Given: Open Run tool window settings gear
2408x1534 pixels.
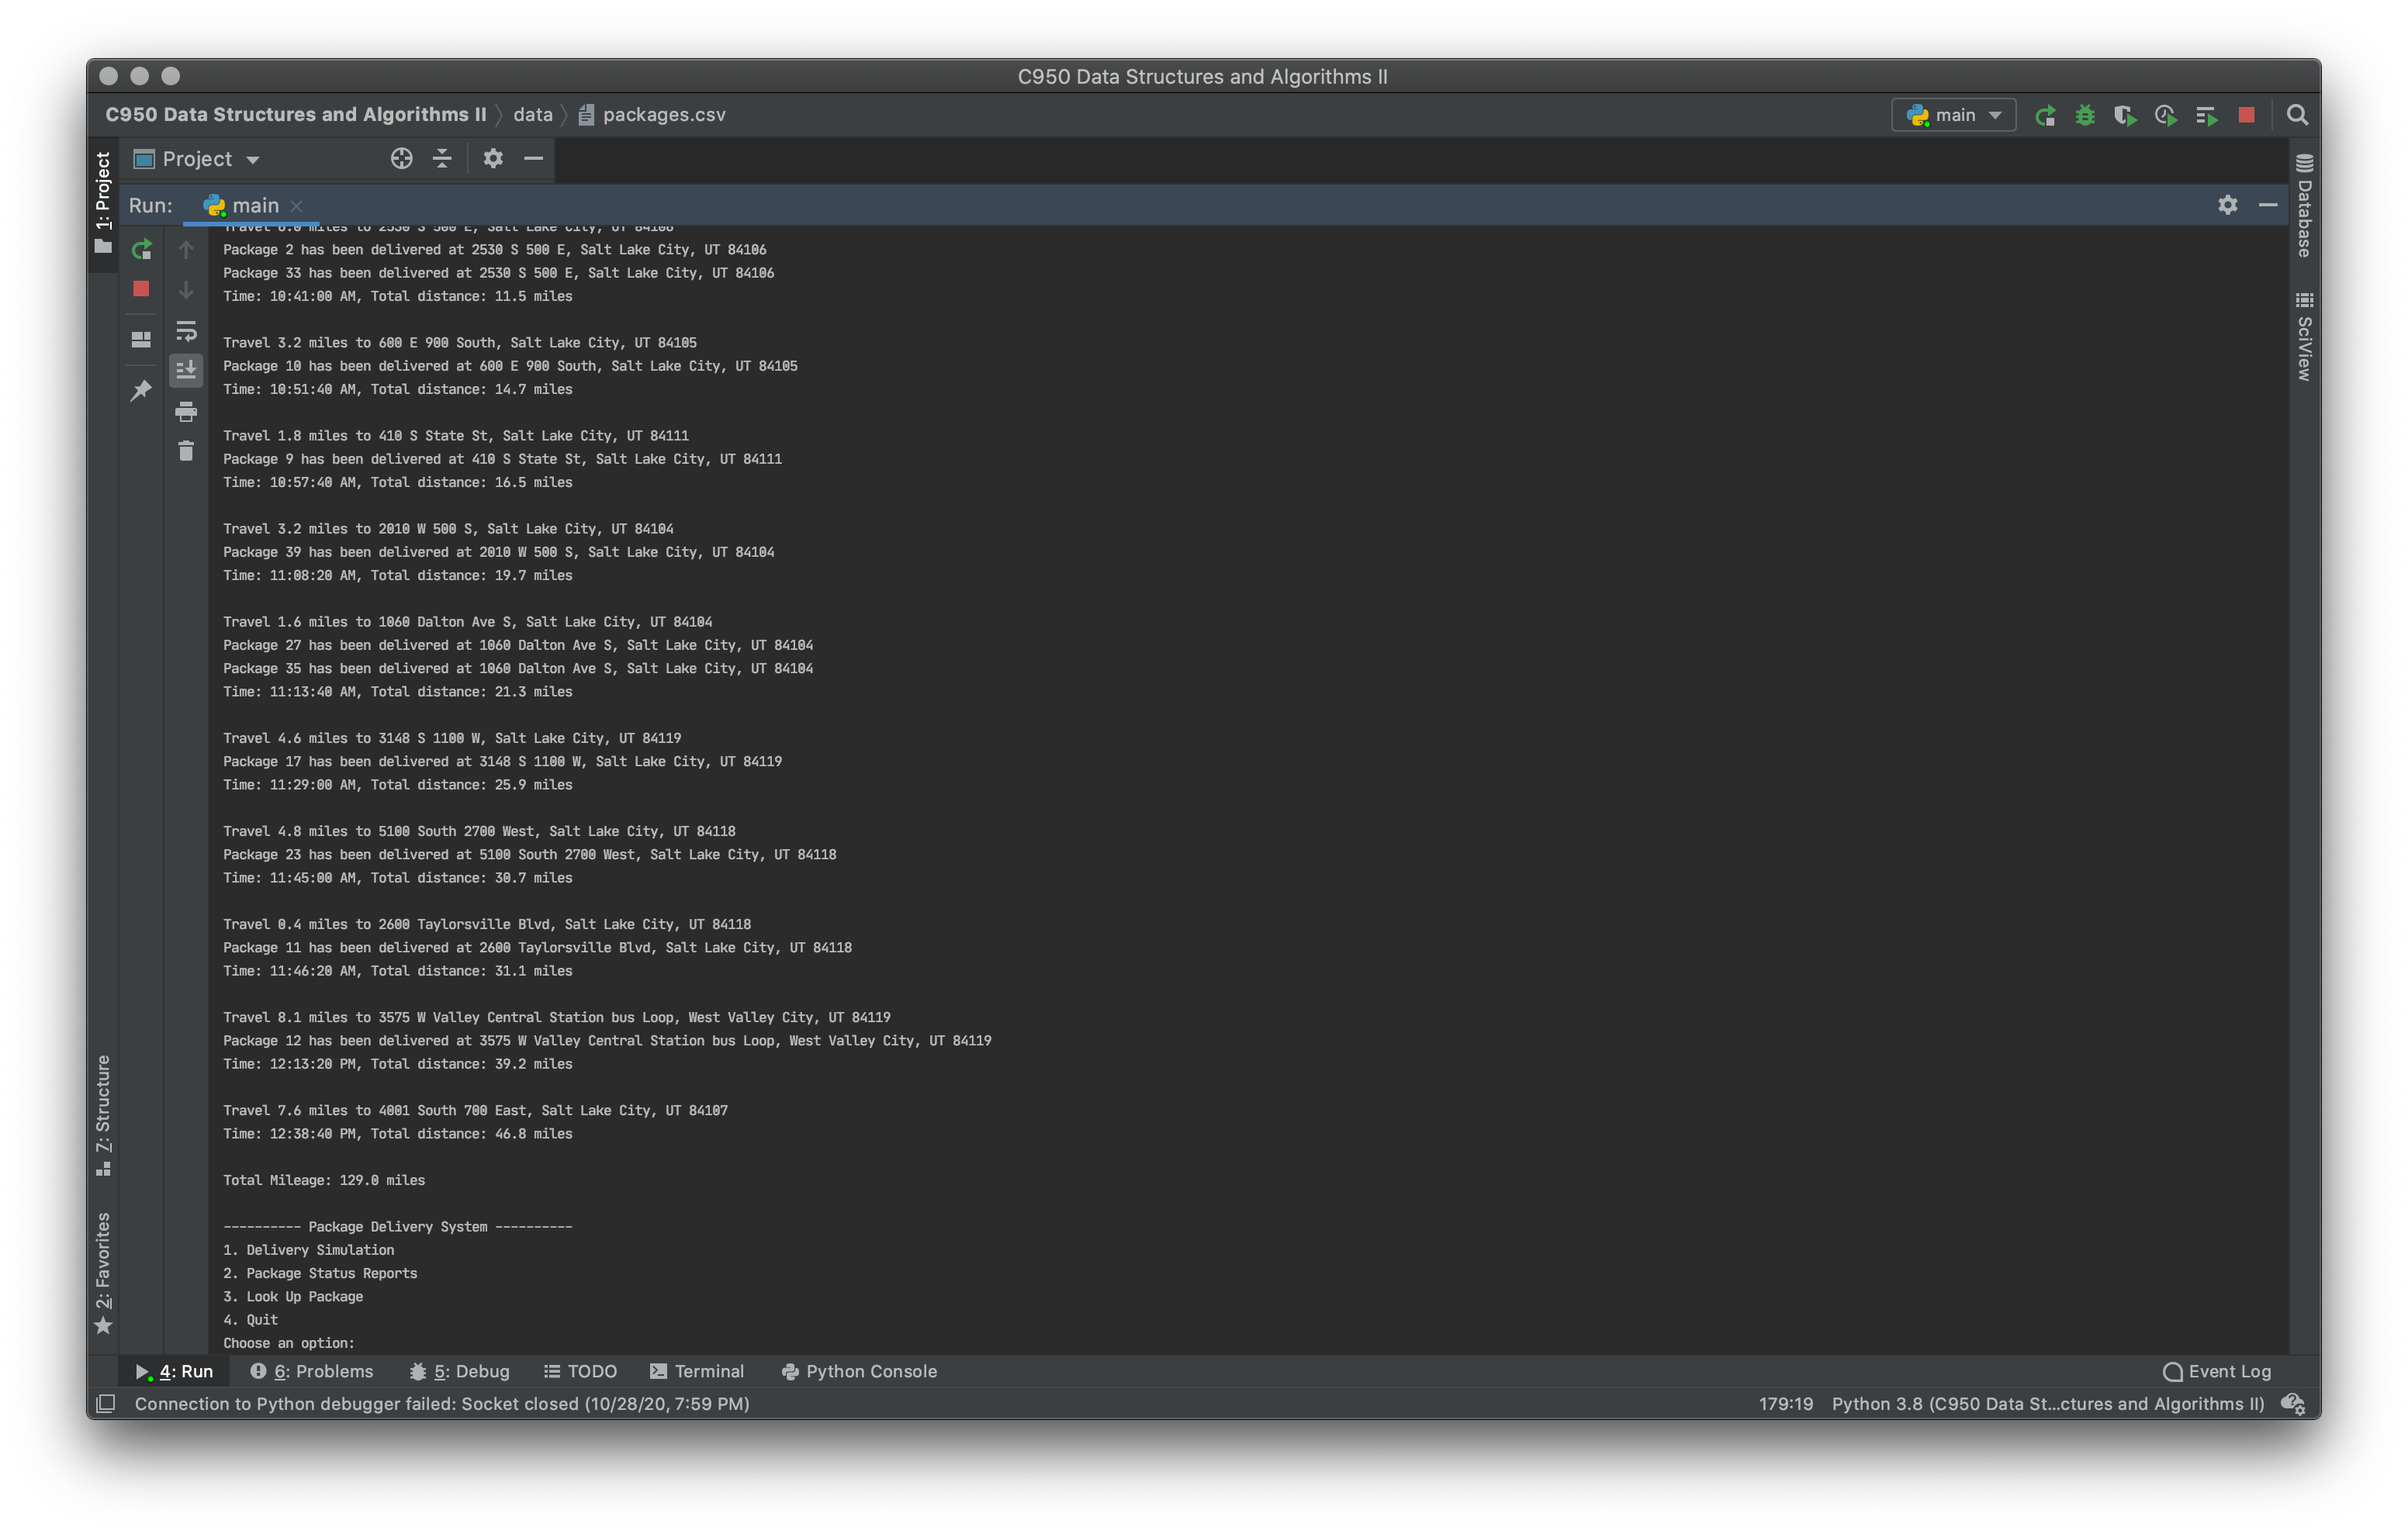Looking at the screenshot, I should [x=2227, y=205].
